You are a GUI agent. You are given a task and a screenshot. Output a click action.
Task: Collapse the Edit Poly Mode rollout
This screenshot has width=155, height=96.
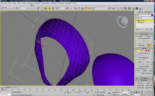point(144,34)
